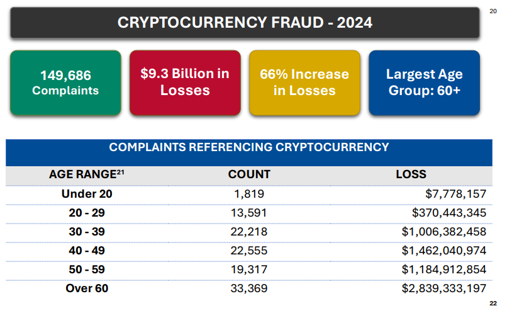Click the LOSS column header
This screenshot has width=507, height=318.
(411, 174)
